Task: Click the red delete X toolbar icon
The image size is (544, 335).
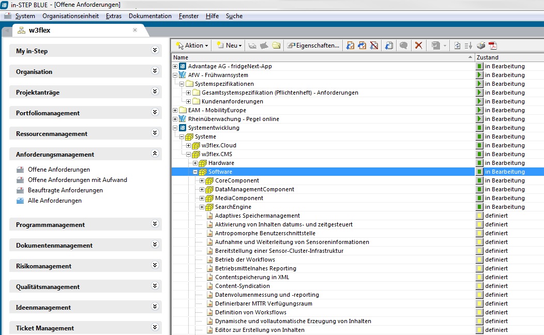Action: pyautogui.click(x=418, y=45)
